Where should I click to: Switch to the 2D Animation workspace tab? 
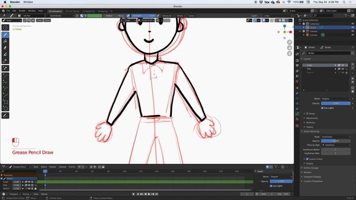pos(55,11)
